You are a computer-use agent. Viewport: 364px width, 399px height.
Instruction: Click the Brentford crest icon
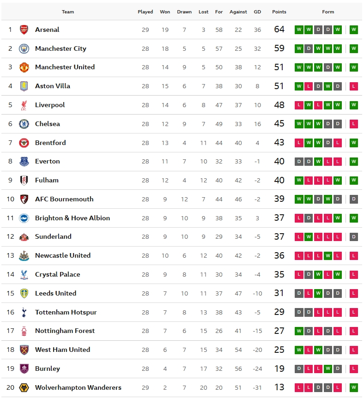(x=24, y=143)
